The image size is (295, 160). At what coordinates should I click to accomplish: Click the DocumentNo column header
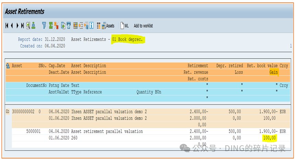point(36,85)
